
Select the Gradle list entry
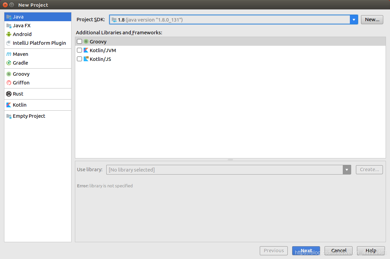pos(38,63)
